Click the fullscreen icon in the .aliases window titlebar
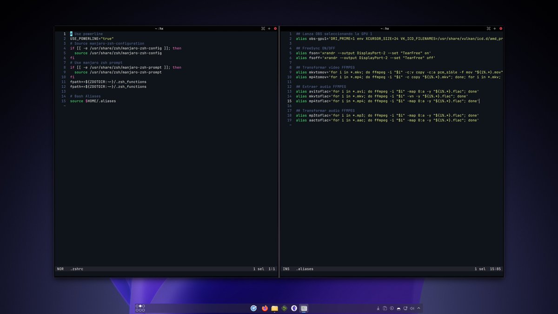558x314 pixels. 489,28
